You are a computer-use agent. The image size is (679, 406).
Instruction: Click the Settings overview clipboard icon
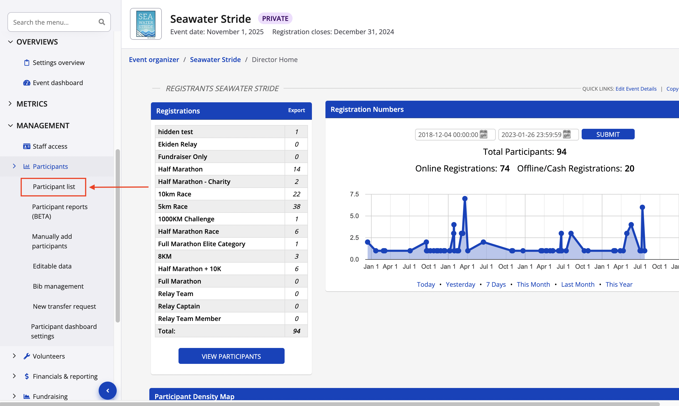point(27,63)
